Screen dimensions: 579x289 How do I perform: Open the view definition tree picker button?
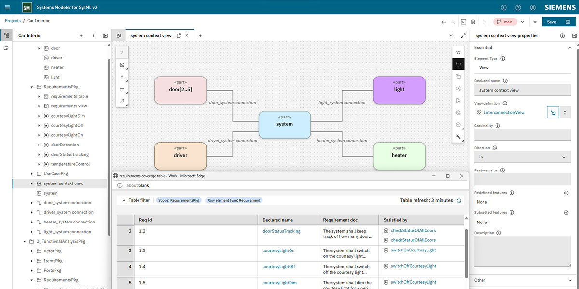coord(553,112)
